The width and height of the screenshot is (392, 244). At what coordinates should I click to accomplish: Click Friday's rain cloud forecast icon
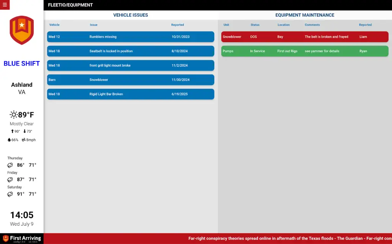[x=10, y=179]
